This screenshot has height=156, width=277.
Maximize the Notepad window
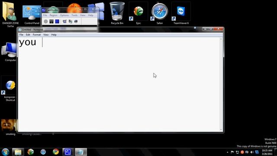(211, 29)
